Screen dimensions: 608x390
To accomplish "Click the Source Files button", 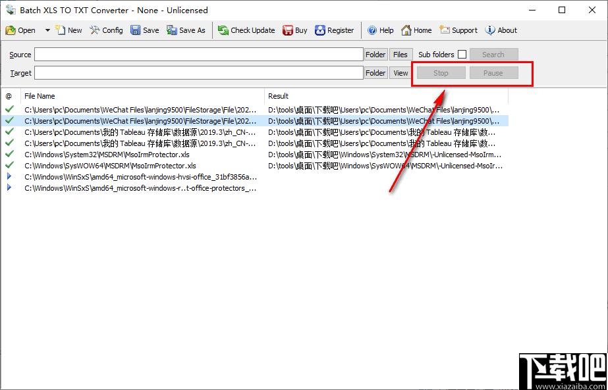I will coord(400,55).
